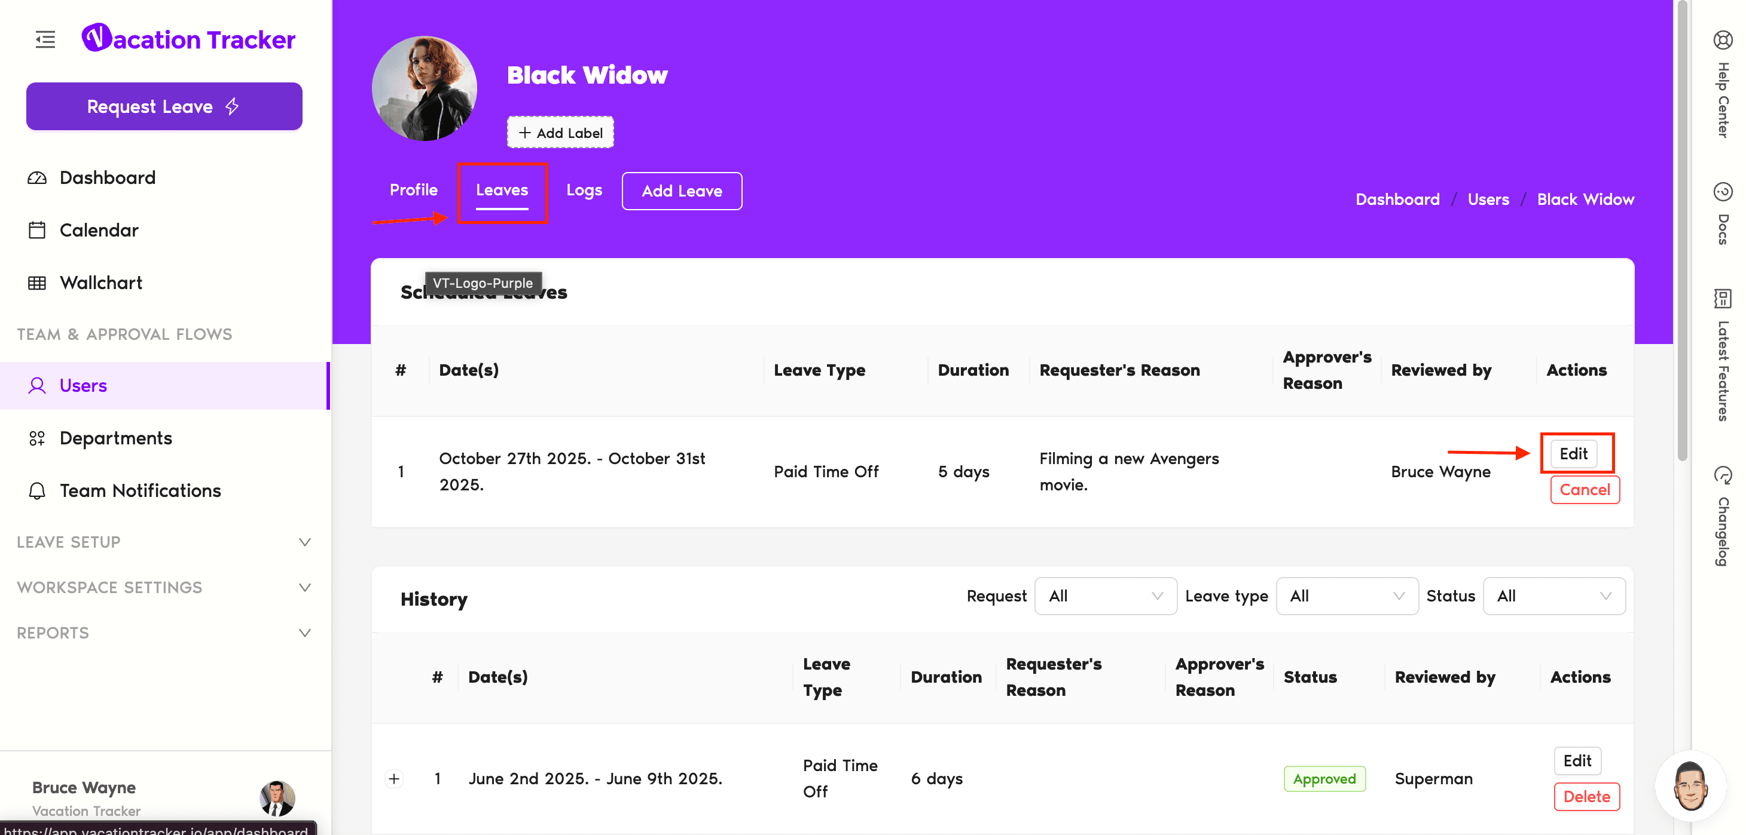Open the Leave type filter dropdown
Viewport: 1746px width, 835px height.
pos(1346,596)
